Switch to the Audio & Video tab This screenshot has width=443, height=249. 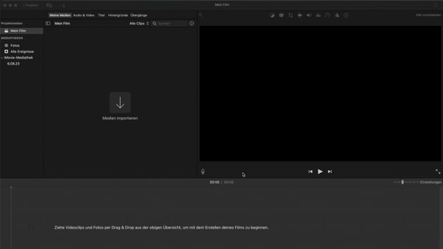coord(84,15)
